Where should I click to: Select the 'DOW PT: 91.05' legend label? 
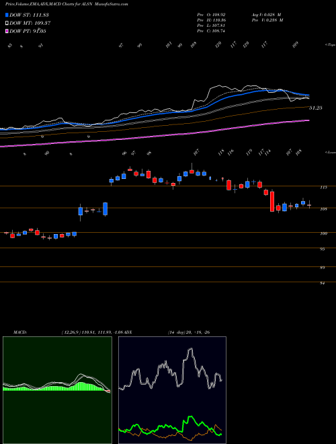click(x=28, y=31)
